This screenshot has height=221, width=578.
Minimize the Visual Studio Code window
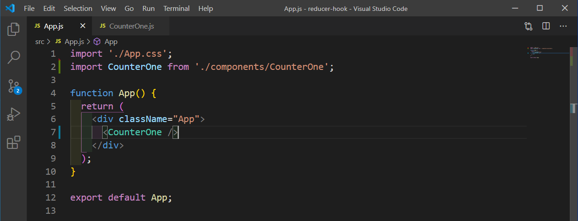516,8
